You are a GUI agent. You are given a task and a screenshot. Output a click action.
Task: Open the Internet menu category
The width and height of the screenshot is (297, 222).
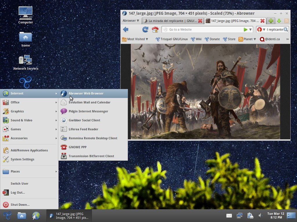29,93
